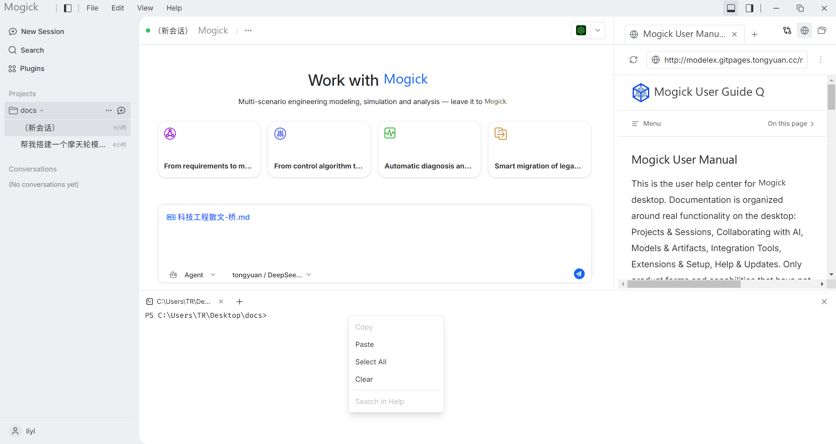Viewport: 836px width, 444px height.
Task: Toggle the left sidebar panel icon
Action: (x=67, y=8)
